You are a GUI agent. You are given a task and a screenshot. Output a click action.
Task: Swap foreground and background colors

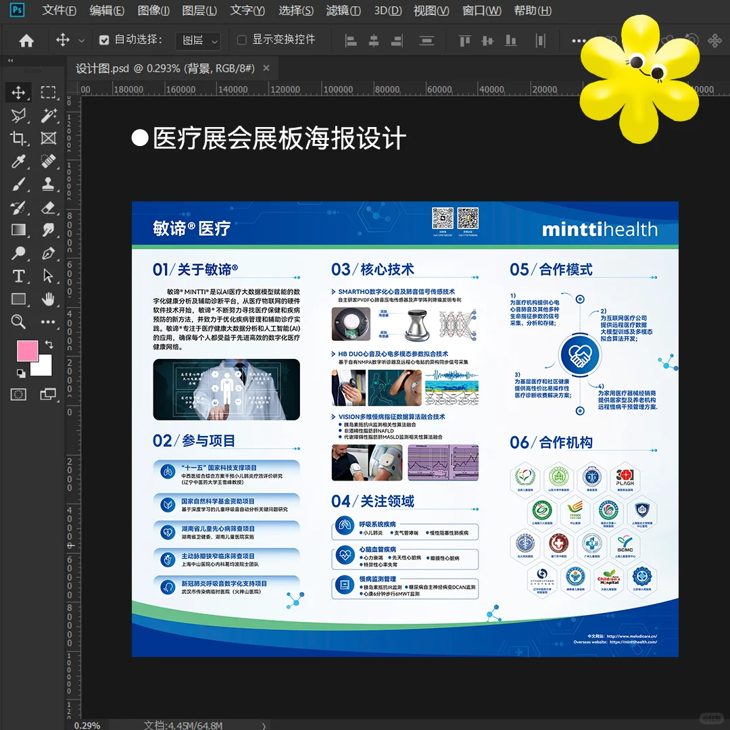coord(49,345)
